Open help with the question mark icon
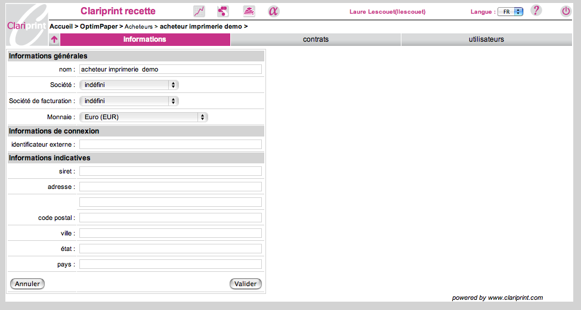 pos(536,11)
